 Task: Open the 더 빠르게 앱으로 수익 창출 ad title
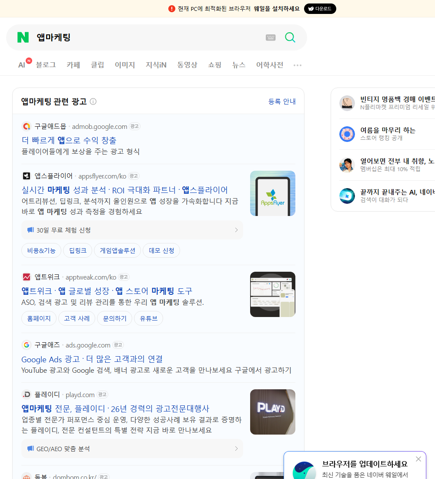[x=69, y=140]
